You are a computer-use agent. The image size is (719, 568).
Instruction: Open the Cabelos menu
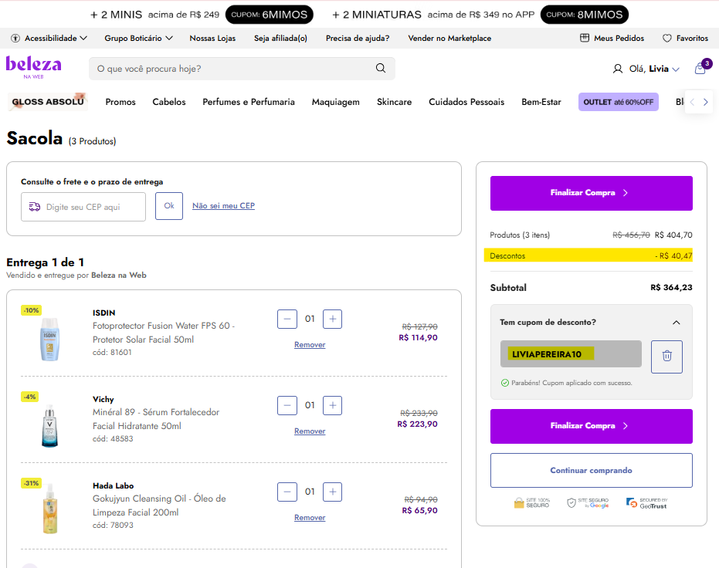169,102
